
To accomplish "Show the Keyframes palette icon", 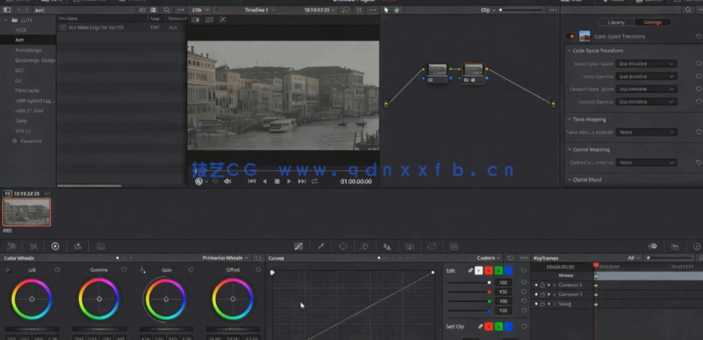I will pos(653,246).
